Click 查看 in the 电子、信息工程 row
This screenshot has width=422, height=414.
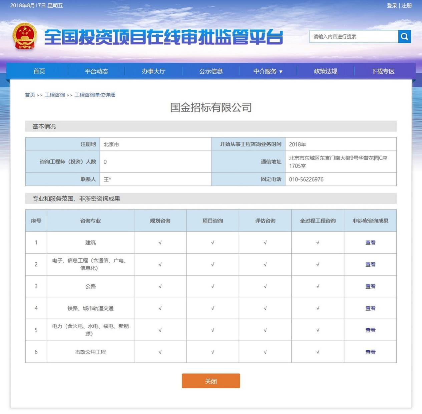(x=370, y=265)
